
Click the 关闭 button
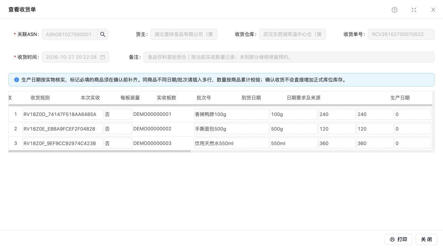[x=426, y=239]
